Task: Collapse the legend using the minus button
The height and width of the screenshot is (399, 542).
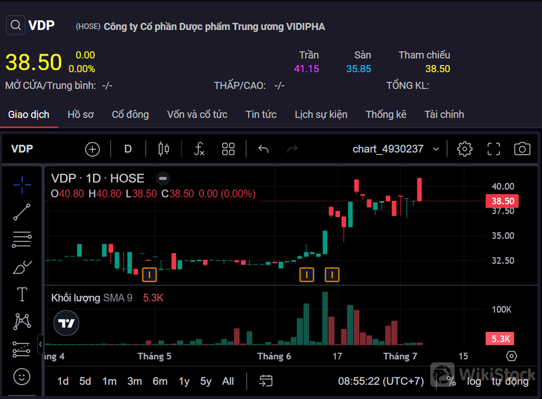Action: pos(163,178)
